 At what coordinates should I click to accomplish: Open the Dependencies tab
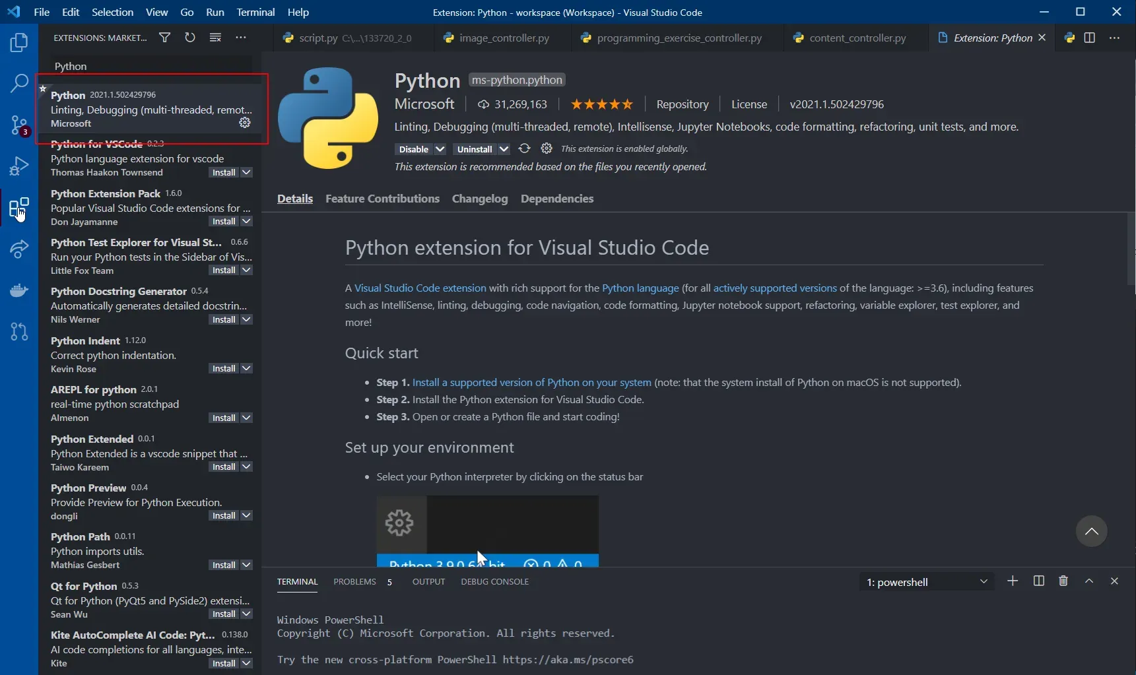pyautogui.click(x=557, y=199)
